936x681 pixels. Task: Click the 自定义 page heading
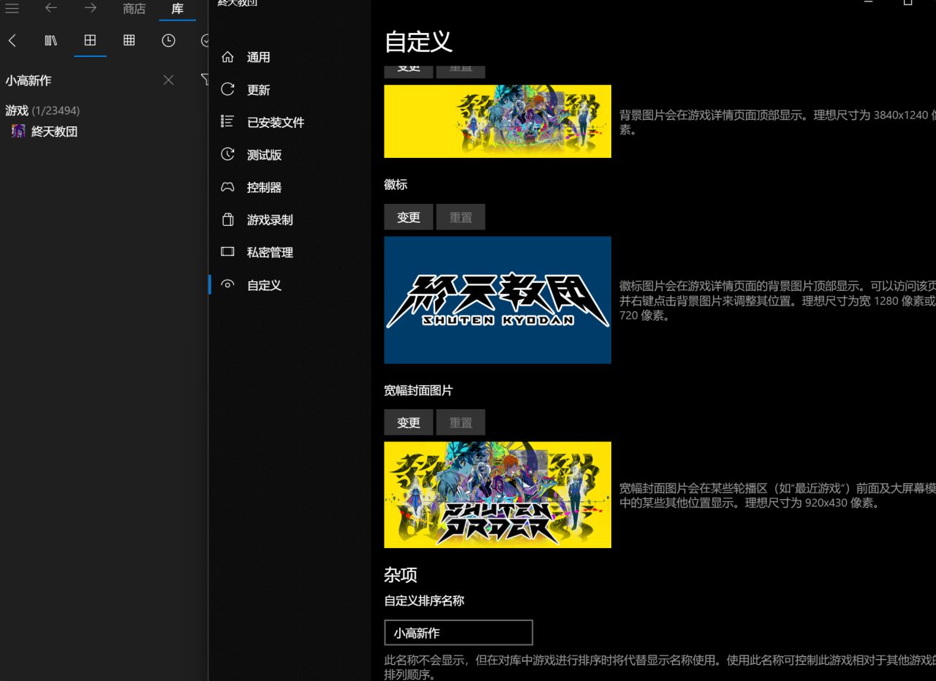(x=419, y=42)
